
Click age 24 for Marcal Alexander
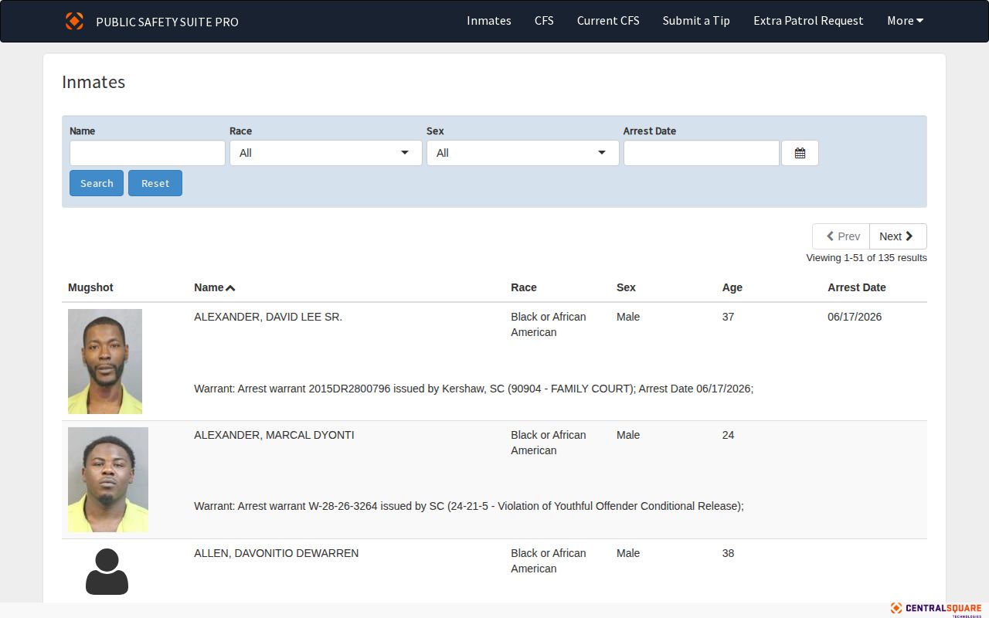point(729,435)
